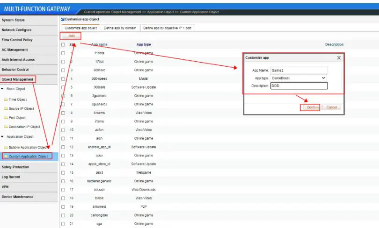Image resolution: width=379 pixels, height=228 pixels.
Task: Click the Web Downloads app type cell
Action: coord(144,190)
